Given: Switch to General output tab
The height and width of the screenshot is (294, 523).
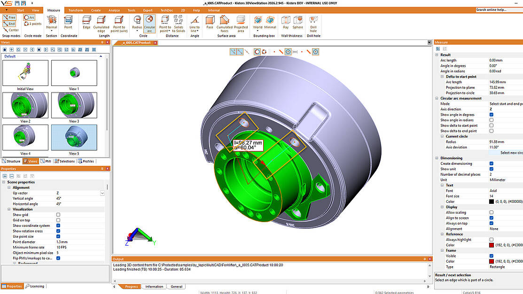Looking at the screenshot, I should [176, 286].
